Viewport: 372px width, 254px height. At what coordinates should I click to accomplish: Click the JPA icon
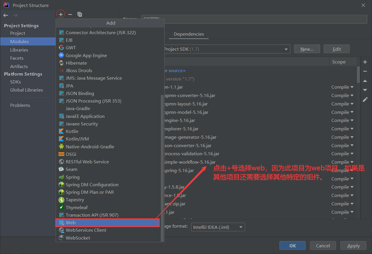tap(61, 86)
